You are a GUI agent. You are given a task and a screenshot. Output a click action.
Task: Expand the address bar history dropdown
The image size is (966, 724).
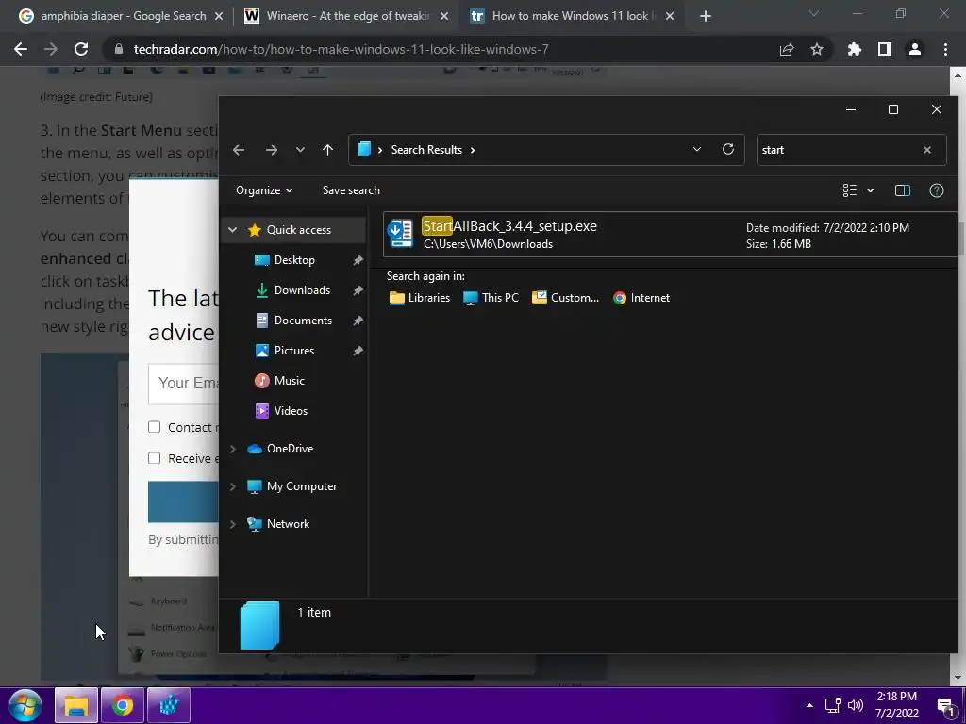tap(697, 150)
